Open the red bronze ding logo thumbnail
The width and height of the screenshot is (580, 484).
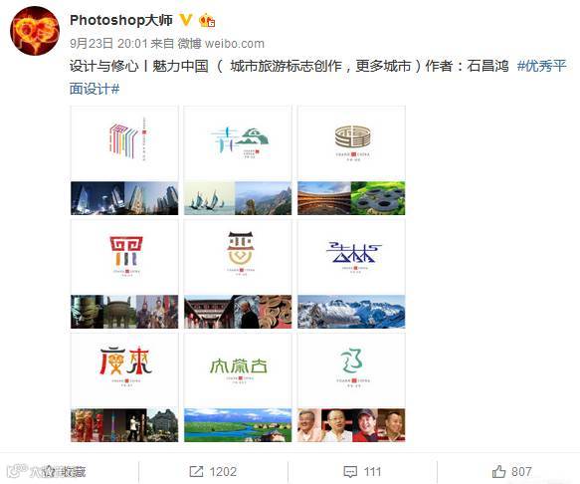click(x=124, y=274)
